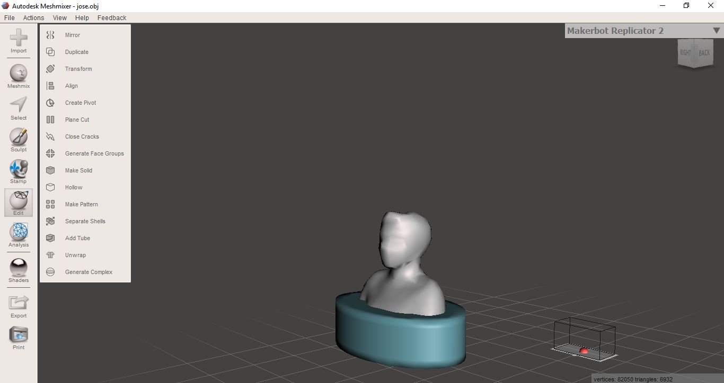Choose the Generate Complex text entry
This screenshot has height=383, width=724.
coord(89,272)
